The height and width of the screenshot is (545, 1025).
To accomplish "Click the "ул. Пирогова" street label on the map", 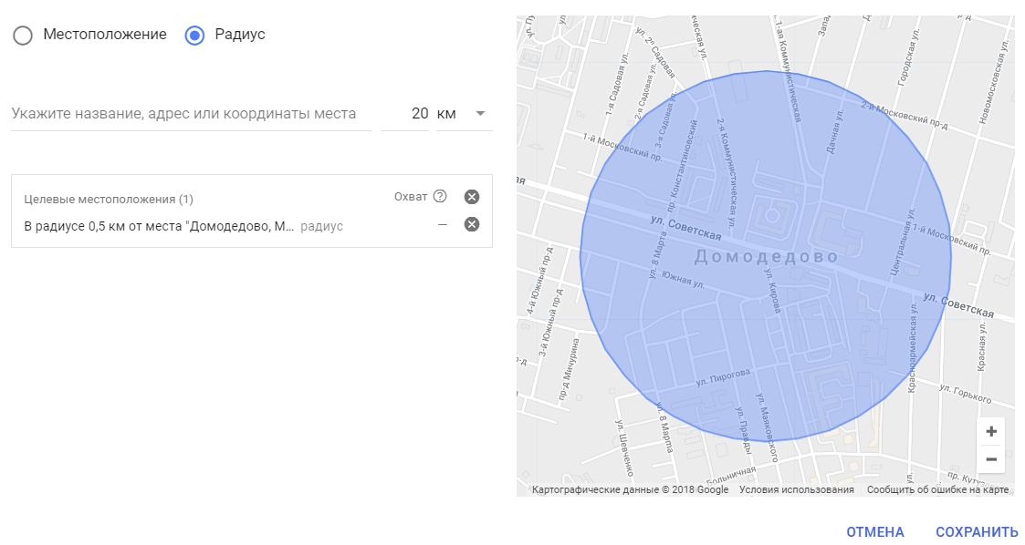I will [722, 375].
